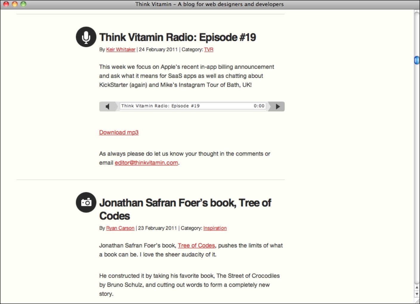Viewport: 420px width, 304px height.
Task: Click the camera post icon
Action: pyautogui.click(x=86, y=202)
